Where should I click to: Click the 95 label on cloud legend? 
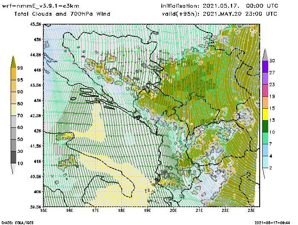[20, 80]
